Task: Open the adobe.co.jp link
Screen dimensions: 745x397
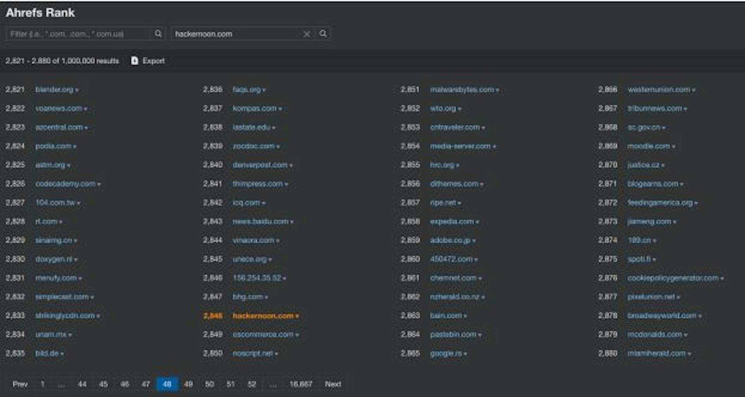Action: tap(450, 241)
